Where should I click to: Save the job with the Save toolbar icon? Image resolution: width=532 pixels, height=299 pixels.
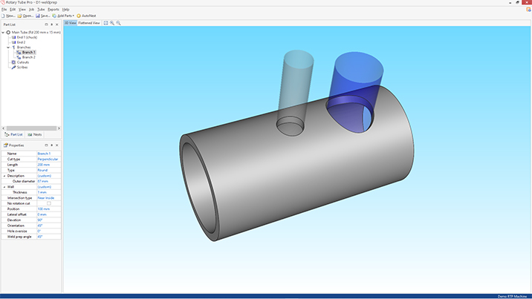pyautogui.click(x=44, y=16)
